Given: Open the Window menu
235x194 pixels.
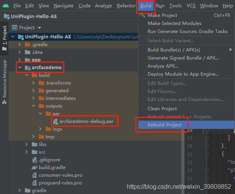Looking at the screenshot, I should 209,6.
